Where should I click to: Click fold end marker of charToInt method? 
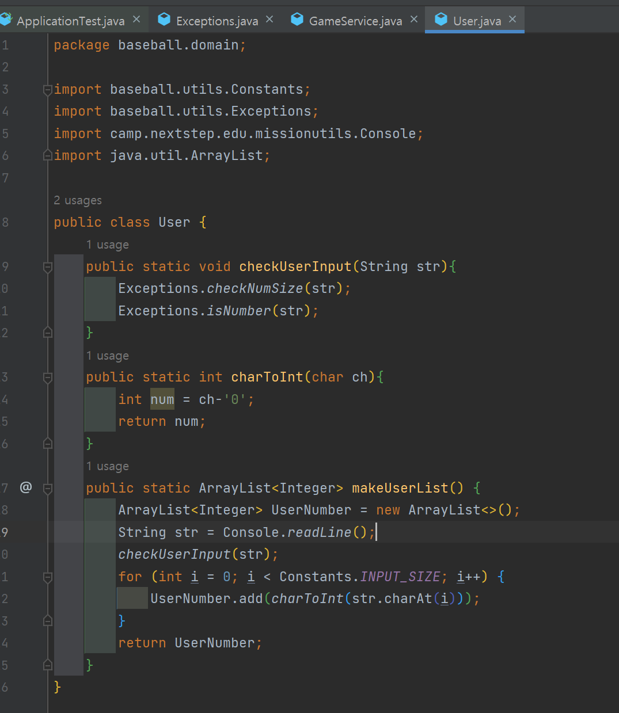click(48, 444)
